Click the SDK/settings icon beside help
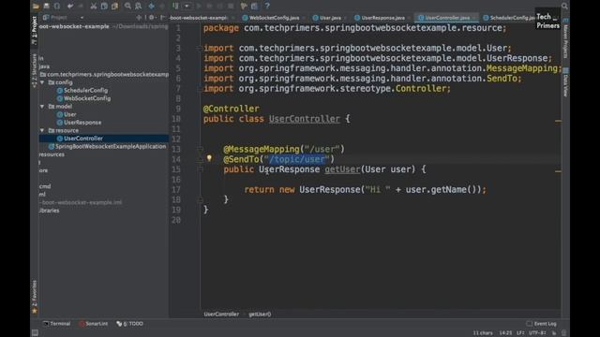Screen dimensions: 600x337 click(254, 7)
